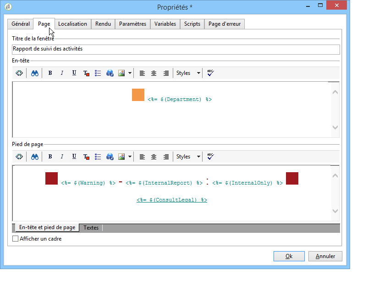Open the Paramètres tab

click(x=132, y=24)
